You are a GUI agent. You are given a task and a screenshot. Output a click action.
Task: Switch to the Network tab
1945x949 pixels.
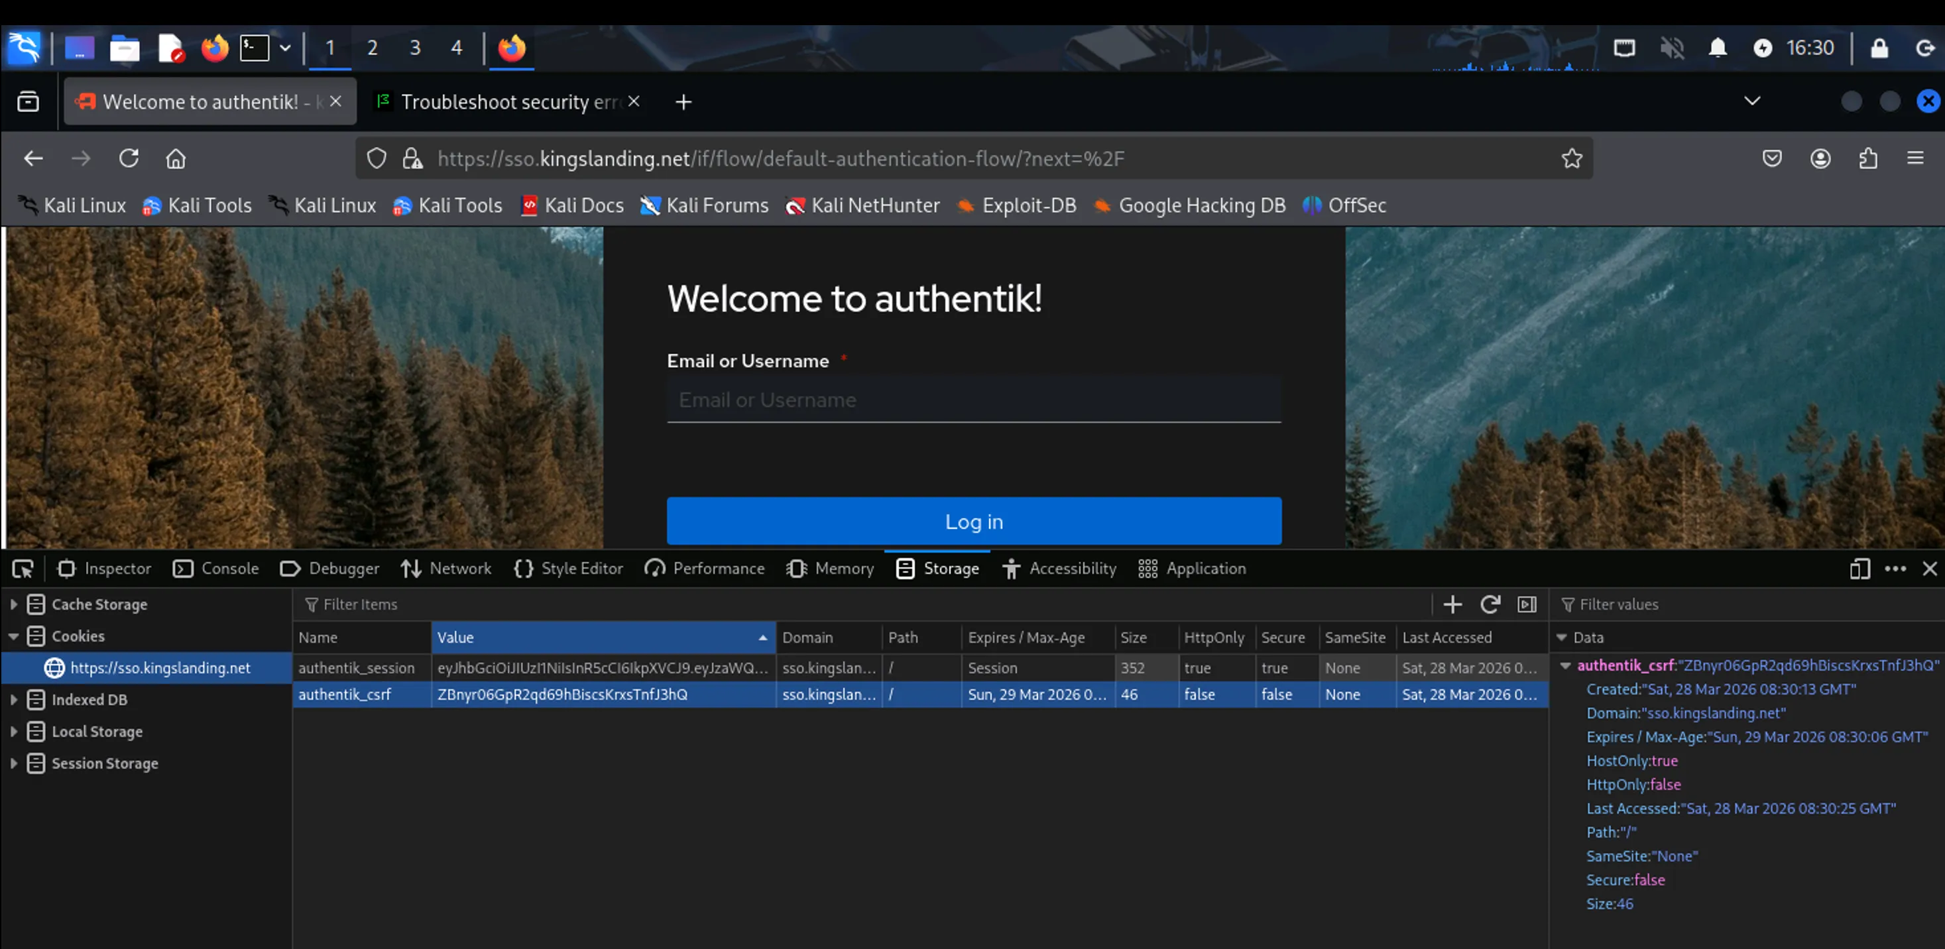tap(446, 569)
